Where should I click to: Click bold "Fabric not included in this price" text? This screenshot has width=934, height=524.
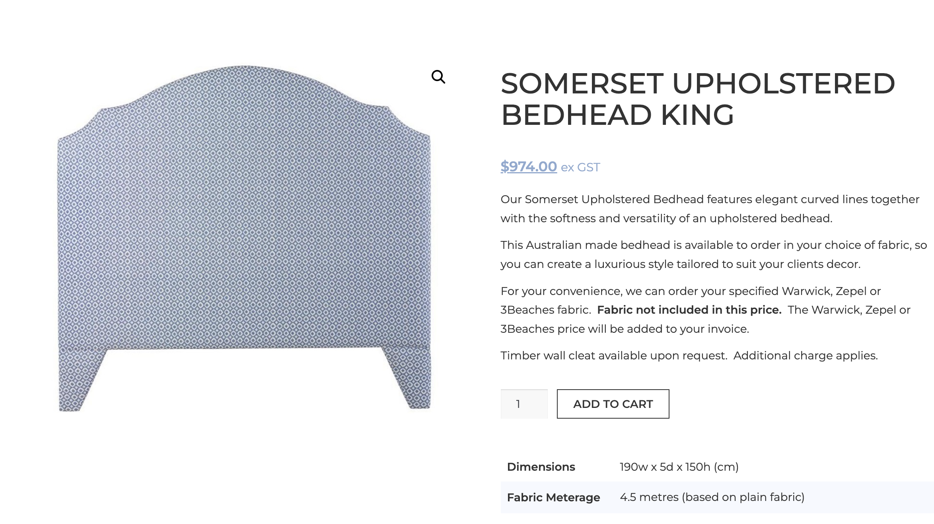(x=689, y=310)
